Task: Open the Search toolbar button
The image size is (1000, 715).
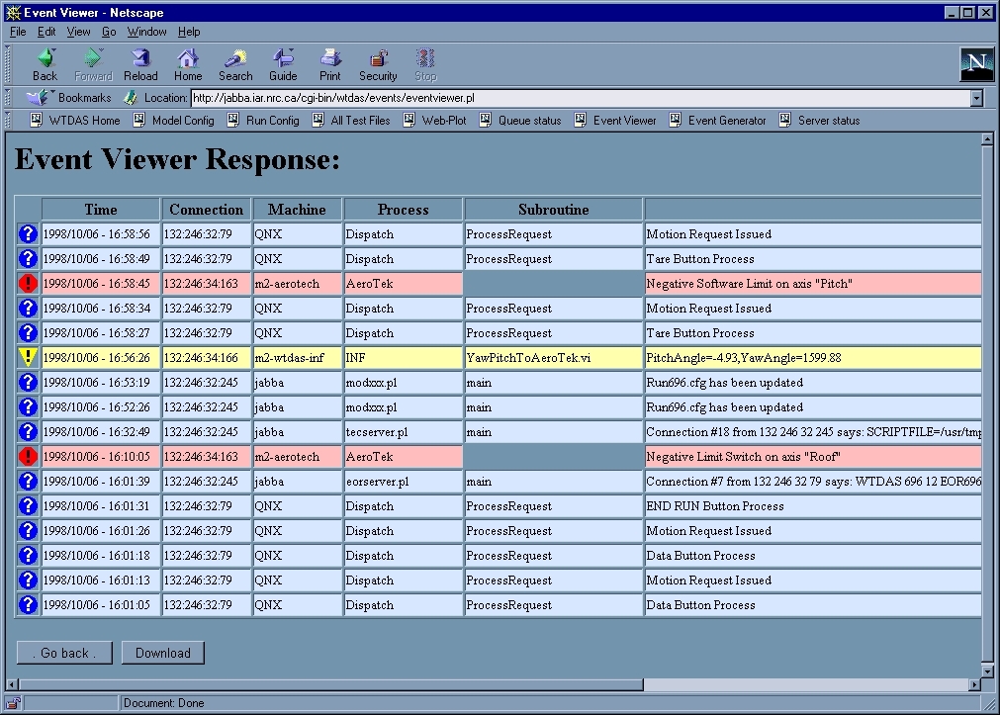Action: [x=235, y=64]
